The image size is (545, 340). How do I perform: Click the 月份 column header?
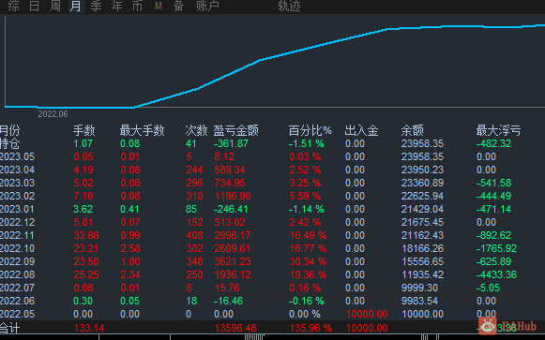click(x=9, y=130)
